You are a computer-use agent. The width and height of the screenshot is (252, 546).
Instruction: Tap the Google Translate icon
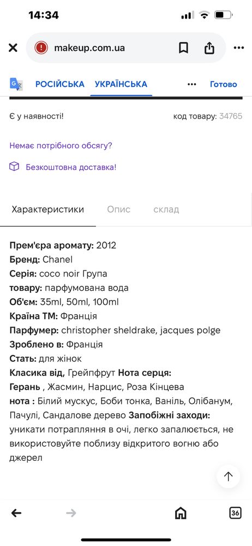tap(16, 84)
